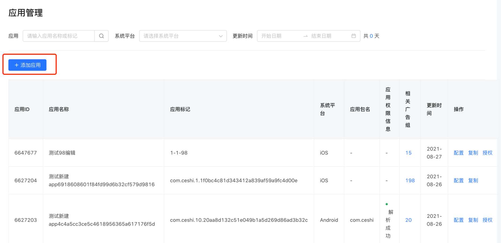Click 授权 for app 6627203
The width and height of the screenshot is (501, 243).
point(487,220)
